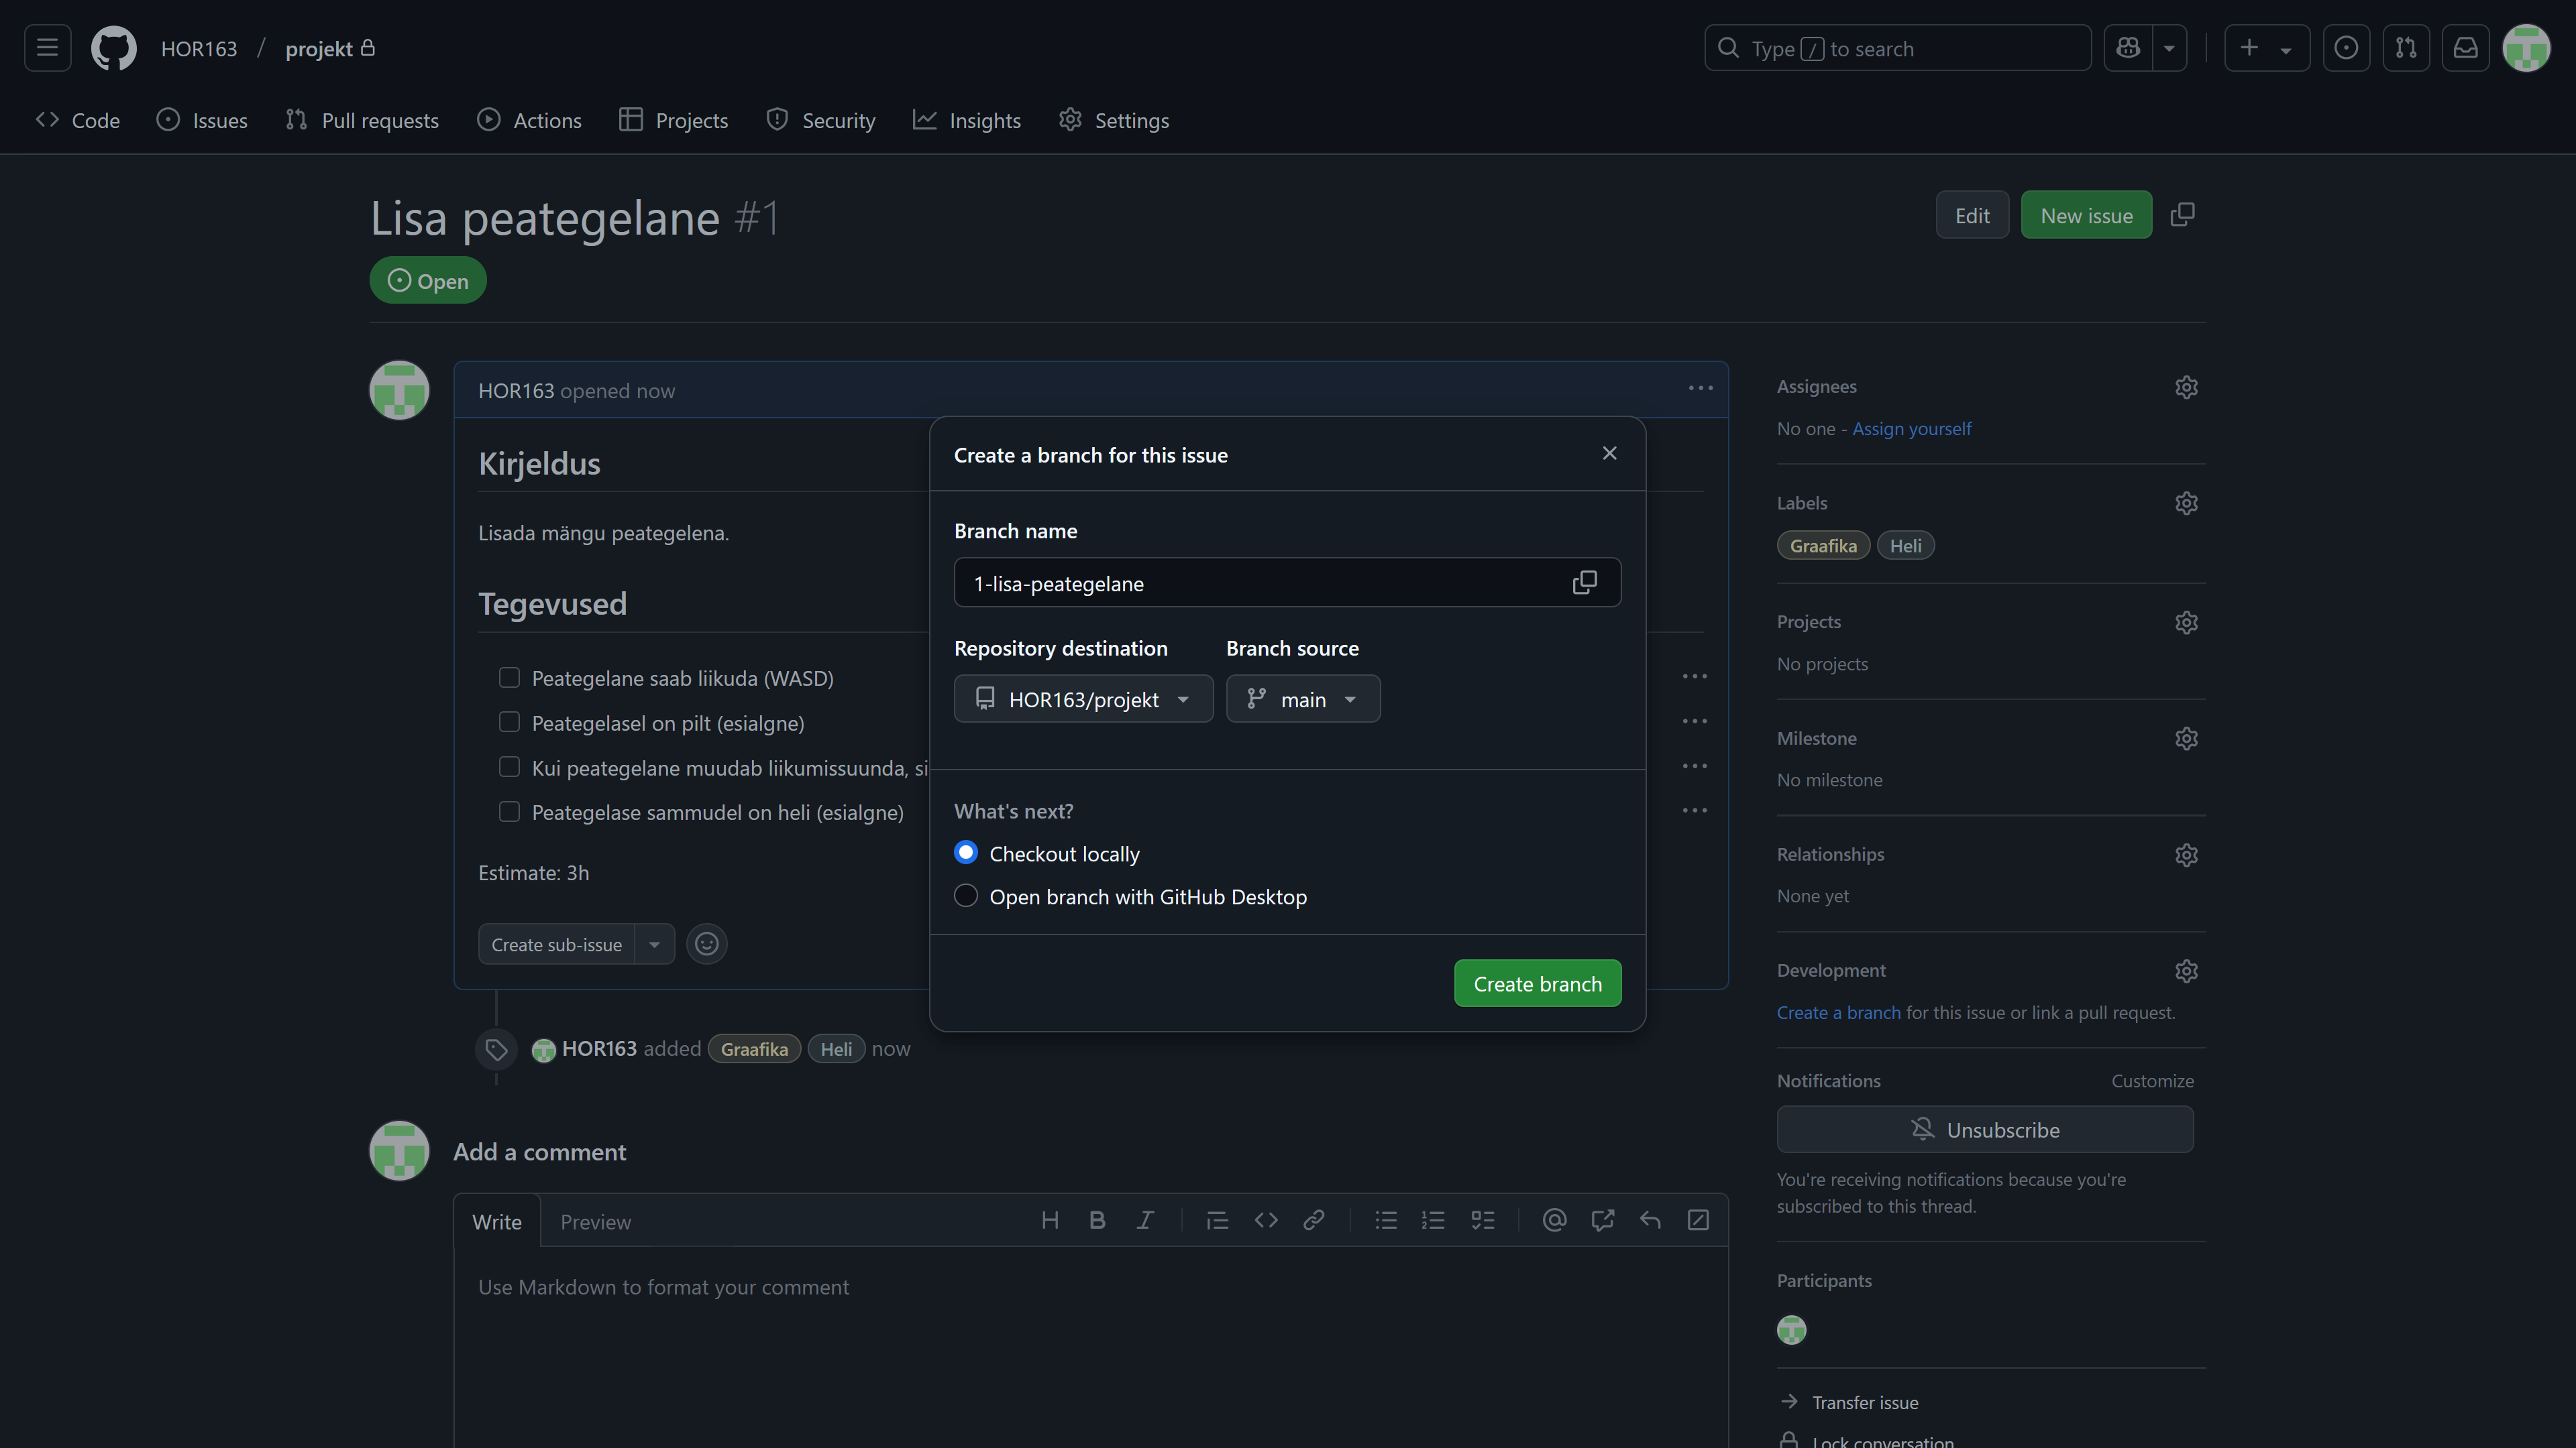Open your issues from header icon
The image size is (2576, 1448).
point(2346,48)
